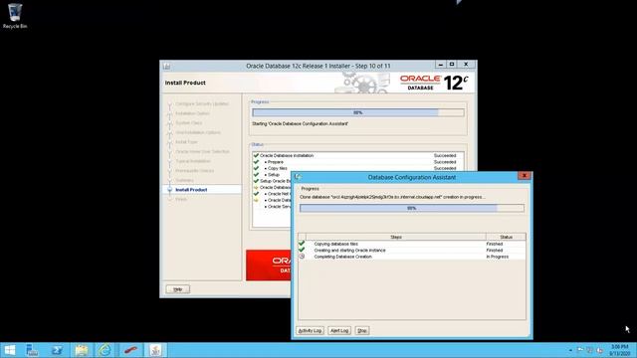This screenshot has width=637, height=358.
Task: Click the Java installer taskbar icon
Action: click(x=155, y=350)
